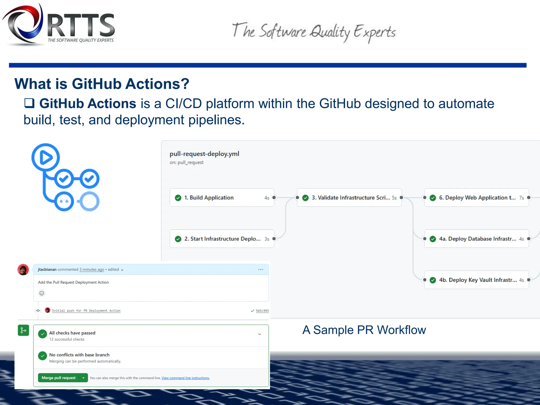The height and width of the screenshot is (405, 540).
Task: Expand the 'All checks have passed' section
Action: point(260,334)
